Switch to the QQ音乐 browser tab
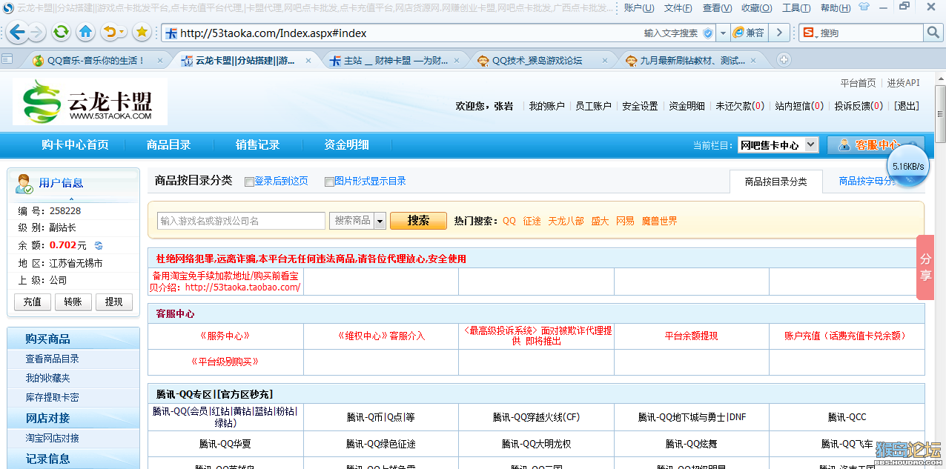Viewport: 946px width, 469px height. 96,61
